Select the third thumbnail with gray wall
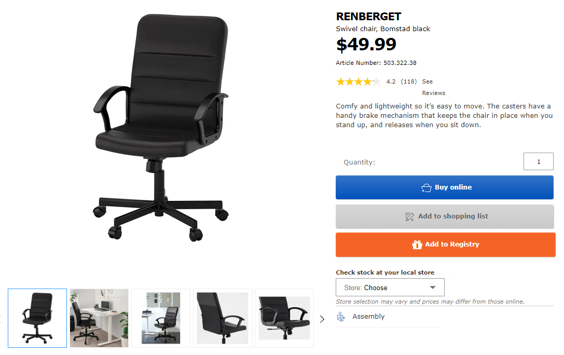Image resolution: width=564 pixels, height=355 pixels. click(x=161, y=318)
